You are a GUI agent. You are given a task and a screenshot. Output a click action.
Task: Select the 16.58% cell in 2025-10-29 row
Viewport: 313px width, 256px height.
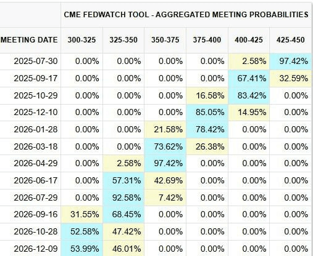(x=207, y=95)
